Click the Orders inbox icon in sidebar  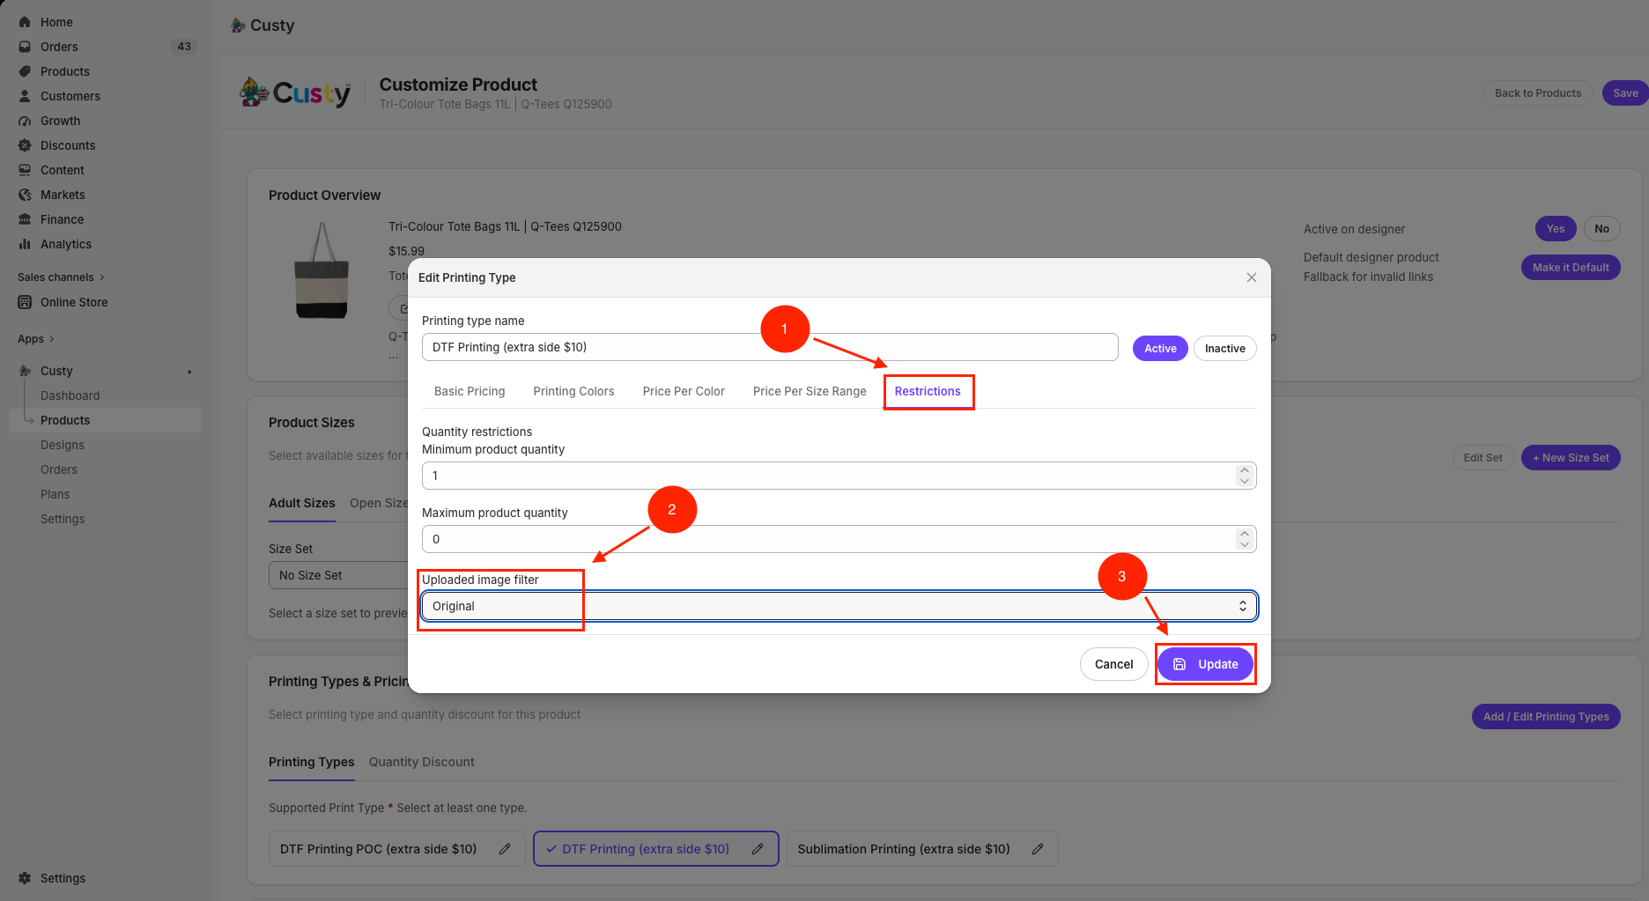[x=25, y=47]
